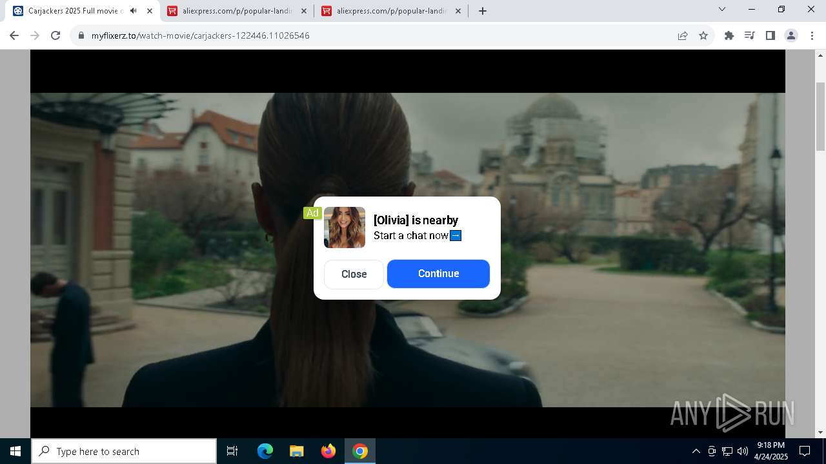Viewport: 826px width, 464px height.
Task: Open the taskbar clock and date
Action: coord(771,451)
